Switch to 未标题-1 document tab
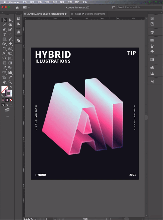Image resolution: width=163 pixels, height=220 pixels. pyautogui.click(x=90, y=14)
